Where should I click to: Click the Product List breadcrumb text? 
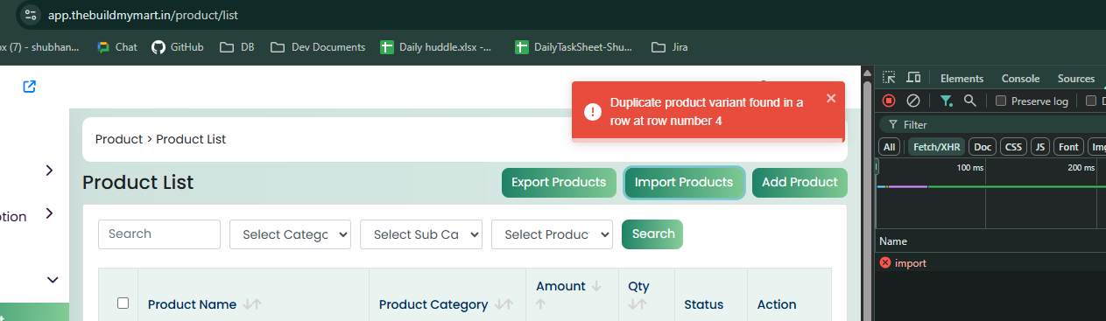tap(191, 139)
